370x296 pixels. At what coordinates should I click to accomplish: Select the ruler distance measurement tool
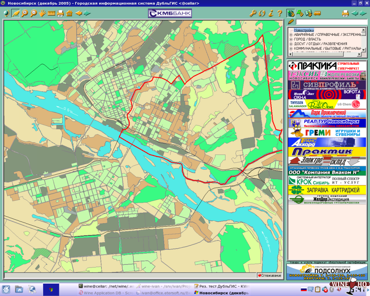click(x=51, y=13)
